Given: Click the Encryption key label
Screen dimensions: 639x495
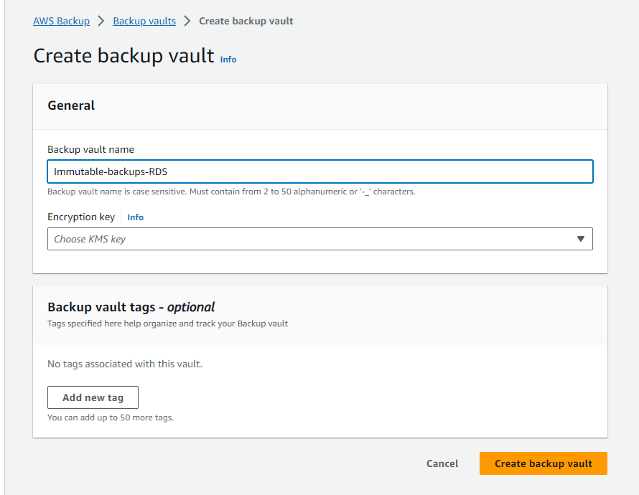Looking at the screenshot, I should (x=81, y=217).
